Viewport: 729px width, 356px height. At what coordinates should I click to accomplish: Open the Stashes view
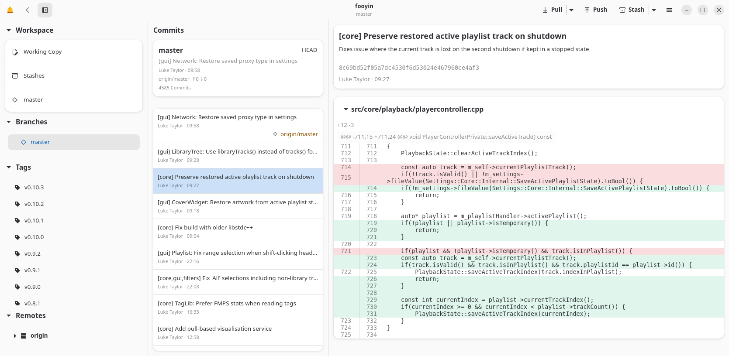pos(74,76)
